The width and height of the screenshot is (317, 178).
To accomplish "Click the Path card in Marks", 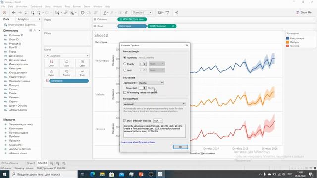I will click(82, 73).
